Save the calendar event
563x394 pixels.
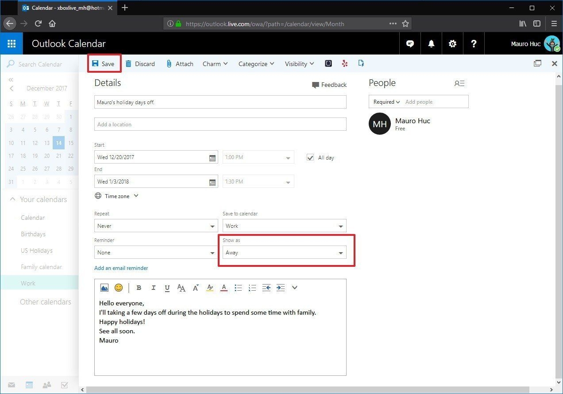pyautogui.click(x=104, y=64)
